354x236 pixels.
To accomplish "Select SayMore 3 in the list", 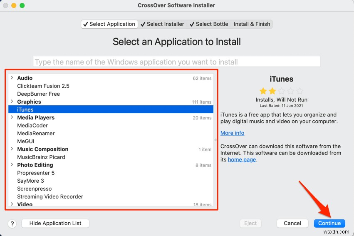I will 111,181.
